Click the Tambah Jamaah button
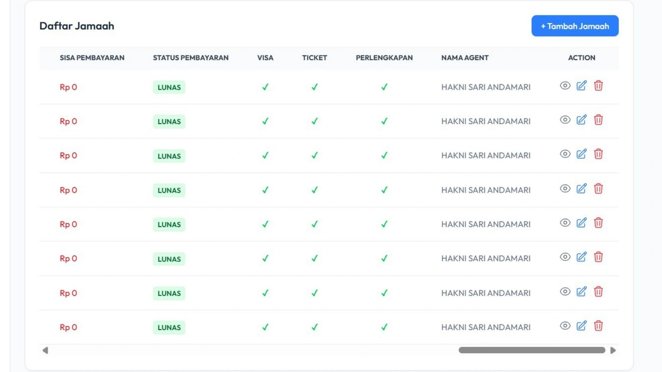 (x=575, y=26)
